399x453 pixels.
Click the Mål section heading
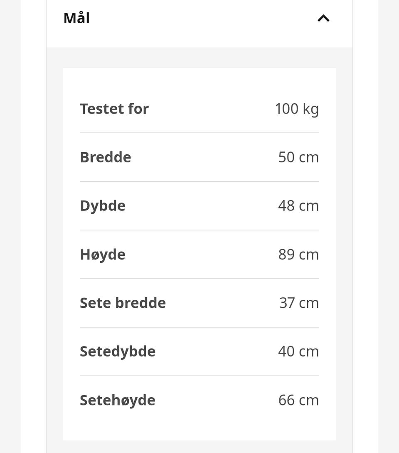[76, 18]
